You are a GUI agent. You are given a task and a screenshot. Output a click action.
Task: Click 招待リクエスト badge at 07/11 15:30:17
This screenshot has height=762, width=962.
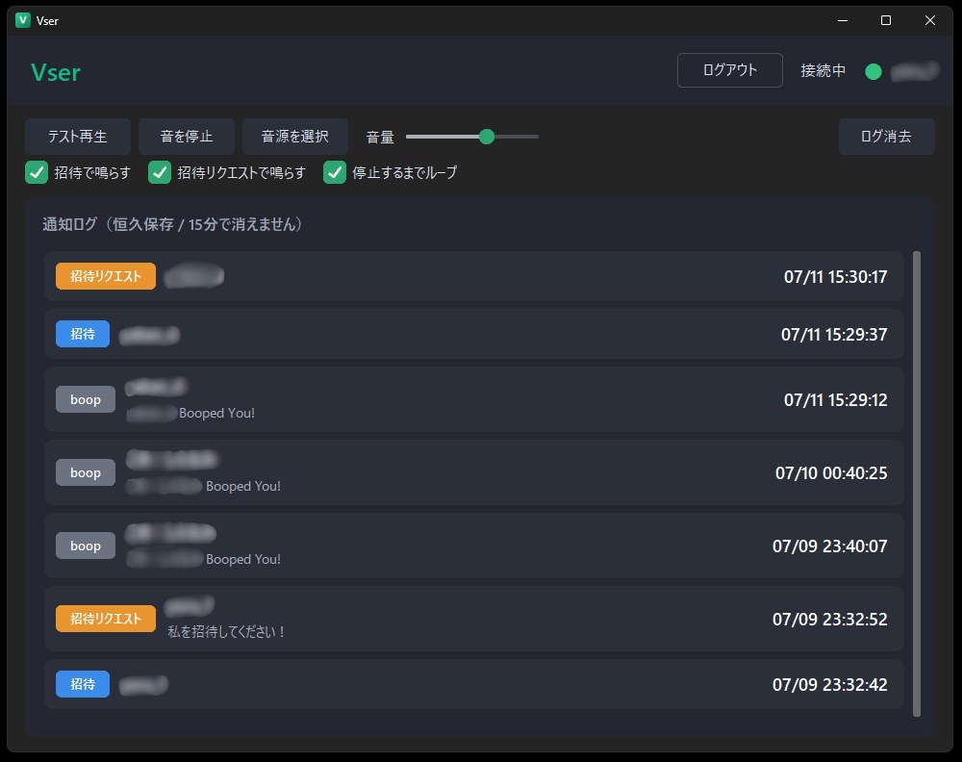pos(106,276)
